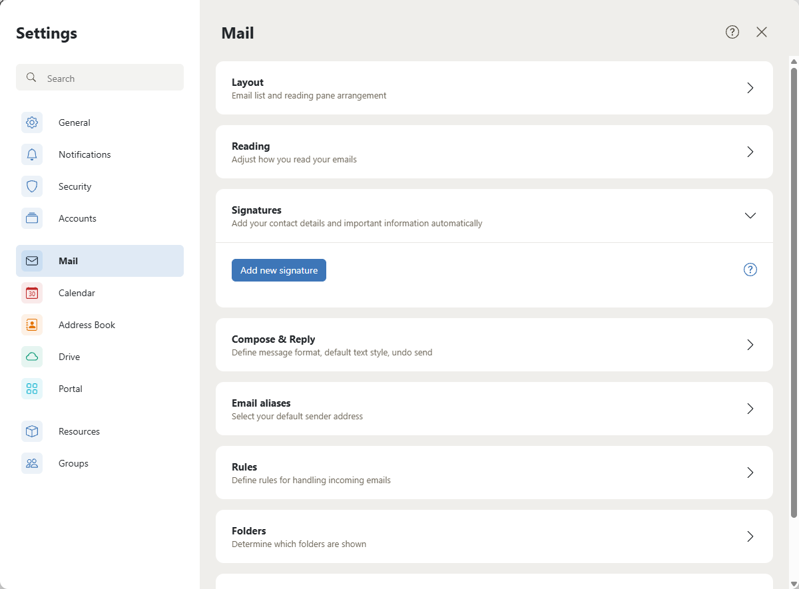Click the Layout section title
This screenshot has height=589, width=799.
[248, 83]
